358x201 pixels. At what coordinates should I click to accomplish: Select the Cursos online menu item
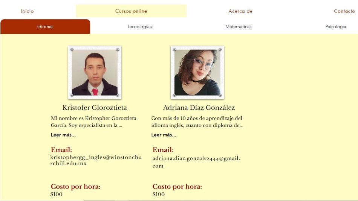point(131,11)
